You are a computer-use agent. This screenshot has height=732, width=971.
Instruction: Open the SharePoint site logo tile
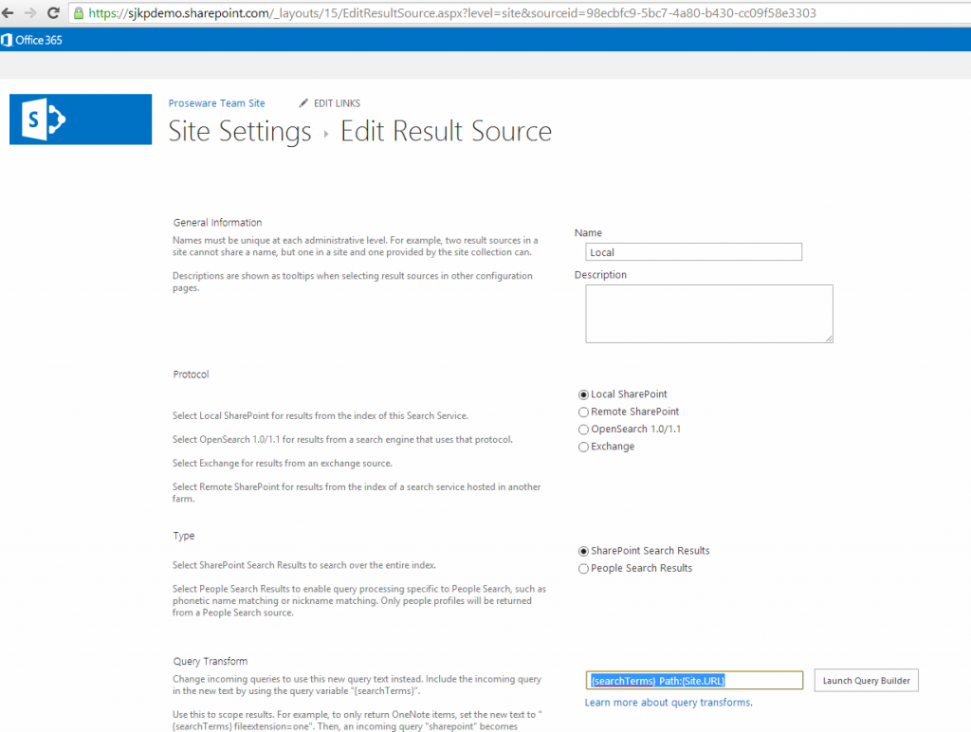(80, 119)
